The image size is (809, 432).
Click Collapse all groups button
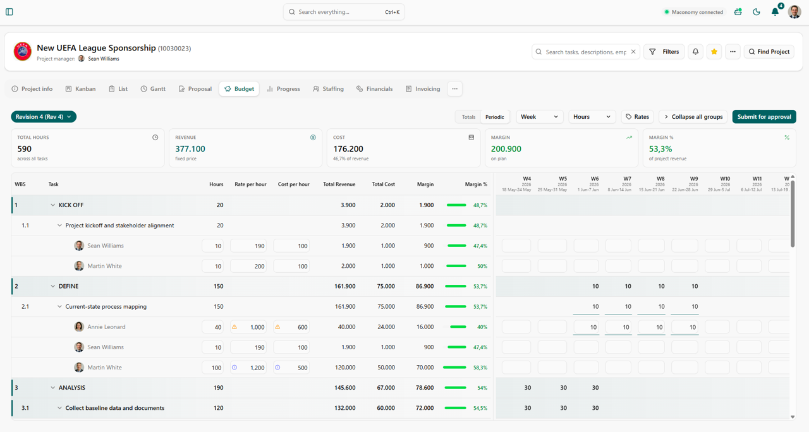(693, 117)
